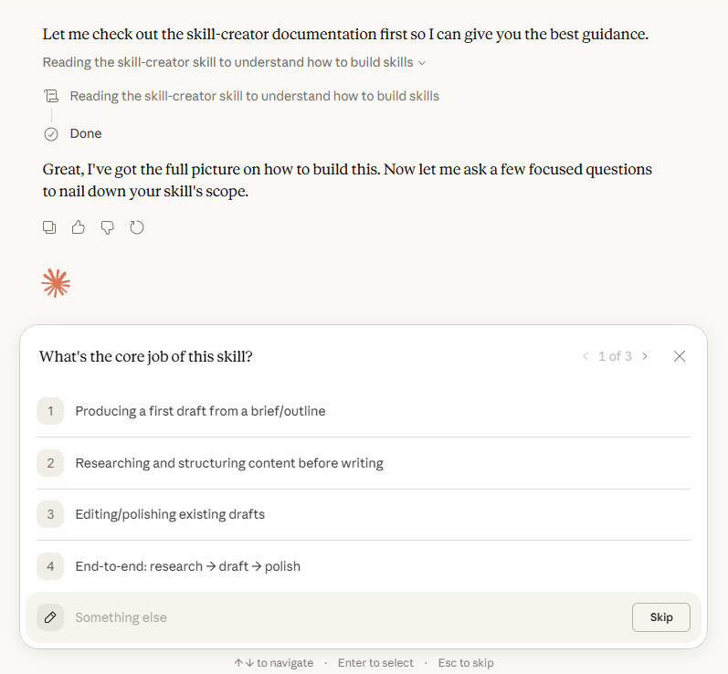
Task: Click the scroll icon next to Reading step
Action: point(51,96)
